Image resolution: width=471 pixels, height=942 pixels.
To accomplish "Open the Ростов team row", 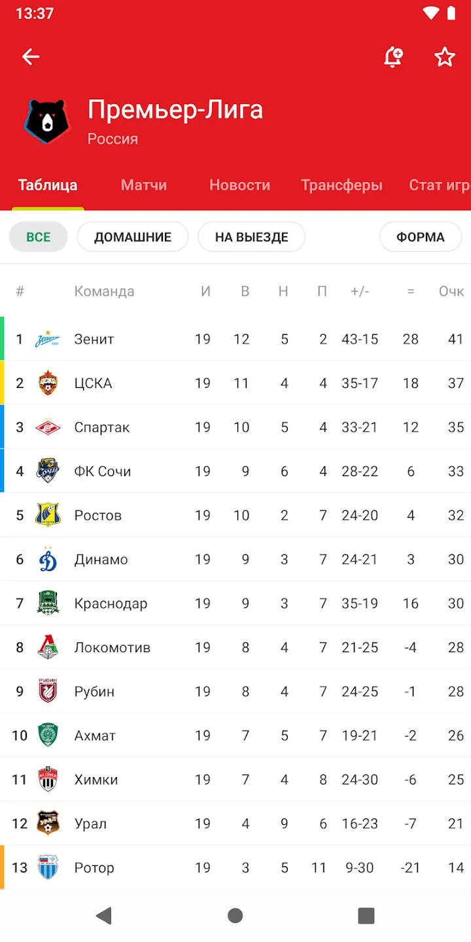I will [x=235, y=515].
